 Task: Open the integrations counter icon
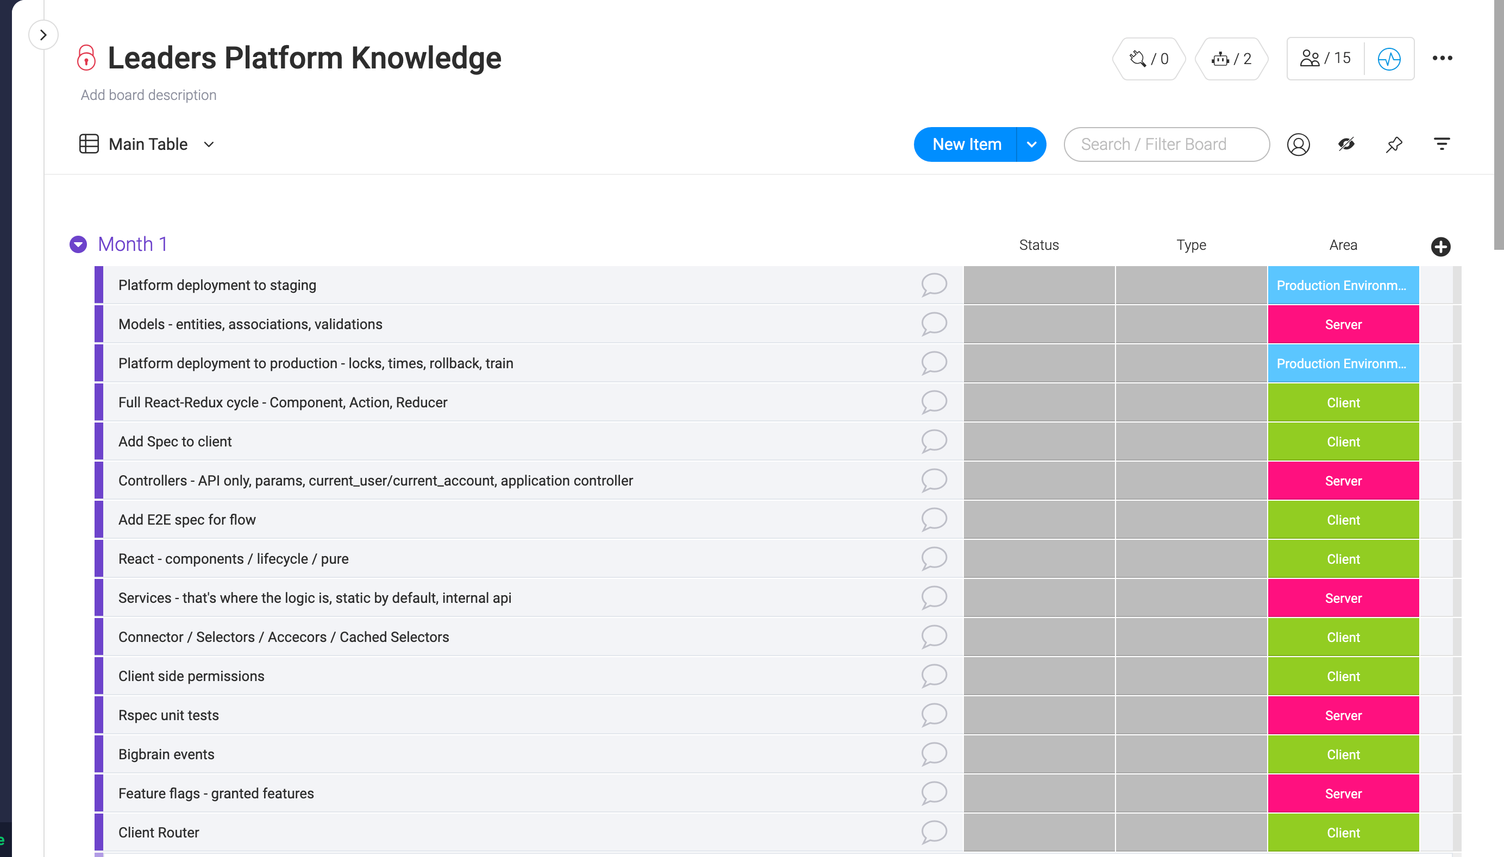[x=1148, y=58]
